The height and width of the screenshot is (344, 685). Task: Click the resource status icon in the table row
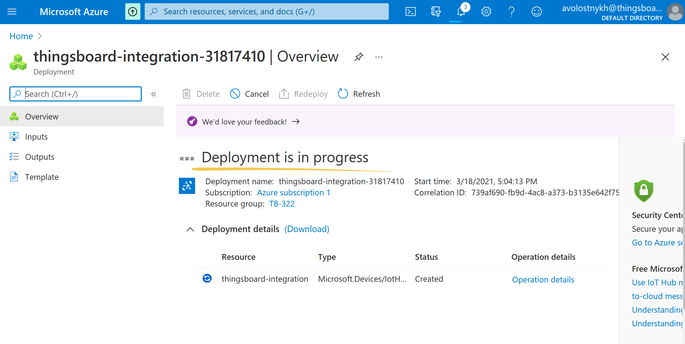[x=207, y=278]
